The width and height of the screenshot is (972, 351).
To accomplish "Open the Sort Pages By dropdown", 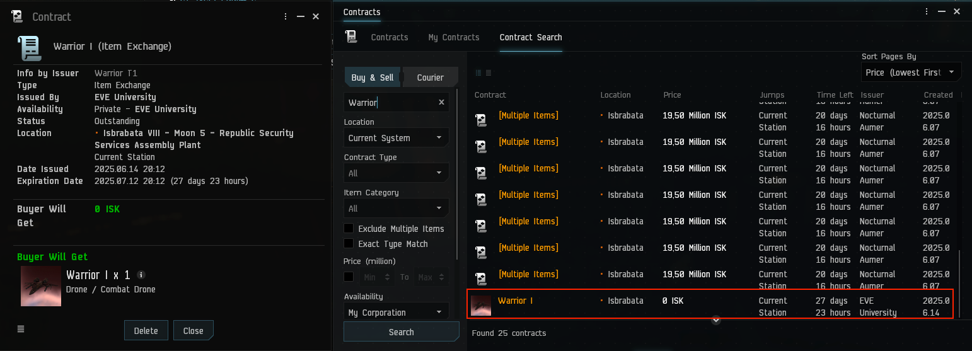I will (911, 72).
